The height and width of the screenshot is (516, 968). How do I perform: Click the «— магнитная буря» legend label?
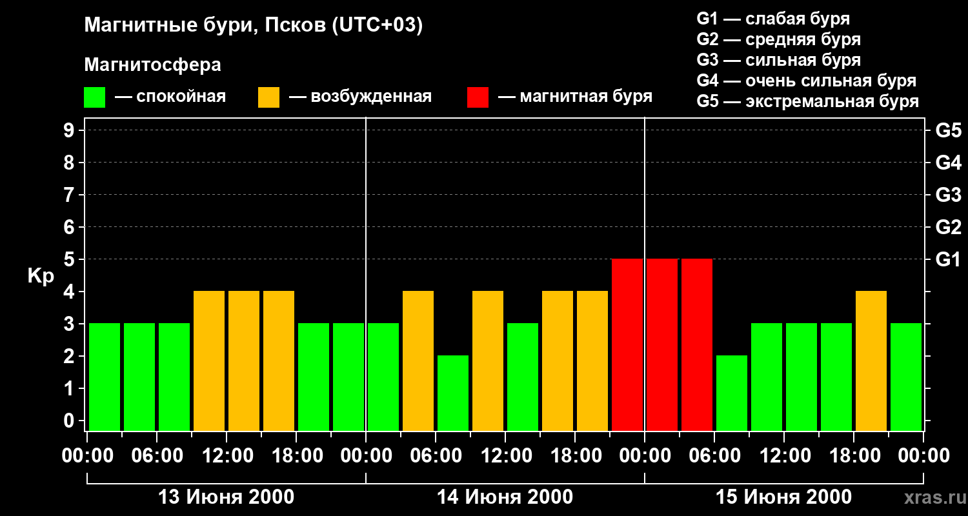(x=576, y=97)
